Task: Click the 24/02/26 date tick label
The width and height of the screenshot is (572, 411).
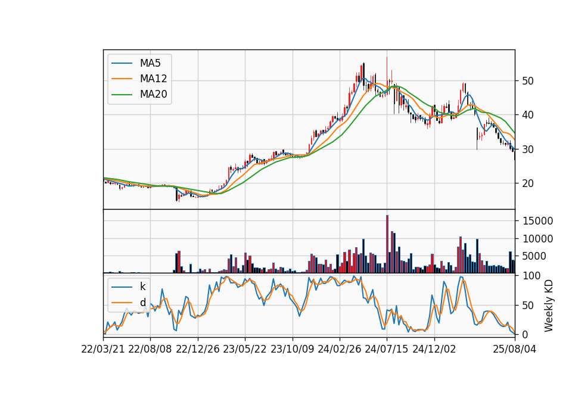Action: pyautogui.click(x=339, y=349)
